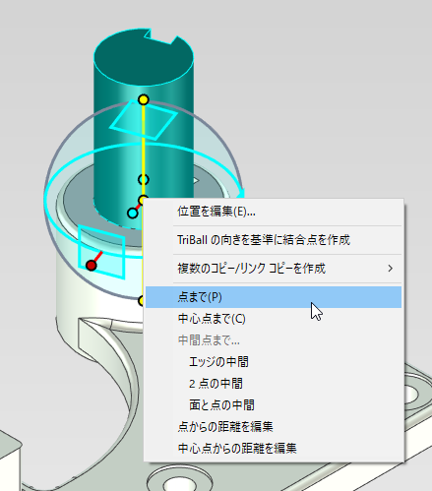Click the top yellow TriBall axis handle
This screenshot has height=491, width=432.
pos(144,99)
